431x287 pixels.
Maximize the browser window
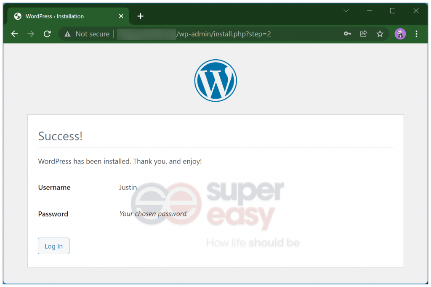(x=393, y=11)
